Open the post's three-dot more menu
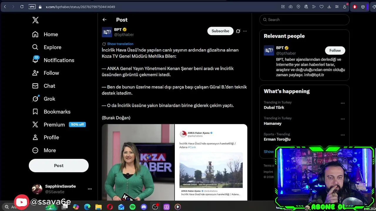The height and width of the screenshot is (211, 376). click(x=245, y=31)
